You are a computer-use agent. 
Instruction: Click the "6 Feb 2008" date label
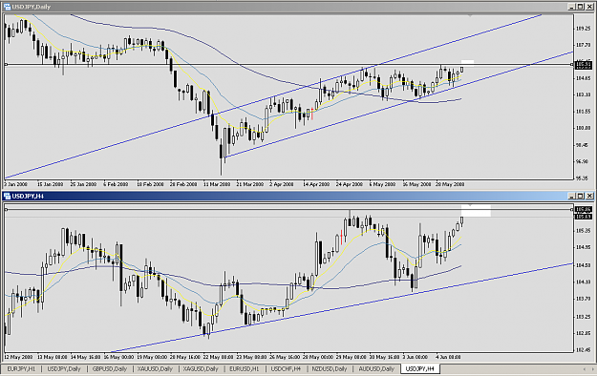[x=116, y=184]
